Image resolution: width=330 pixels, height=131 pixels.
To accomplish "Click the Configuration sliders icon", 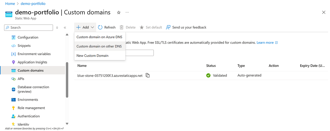I will pos(14,37).
